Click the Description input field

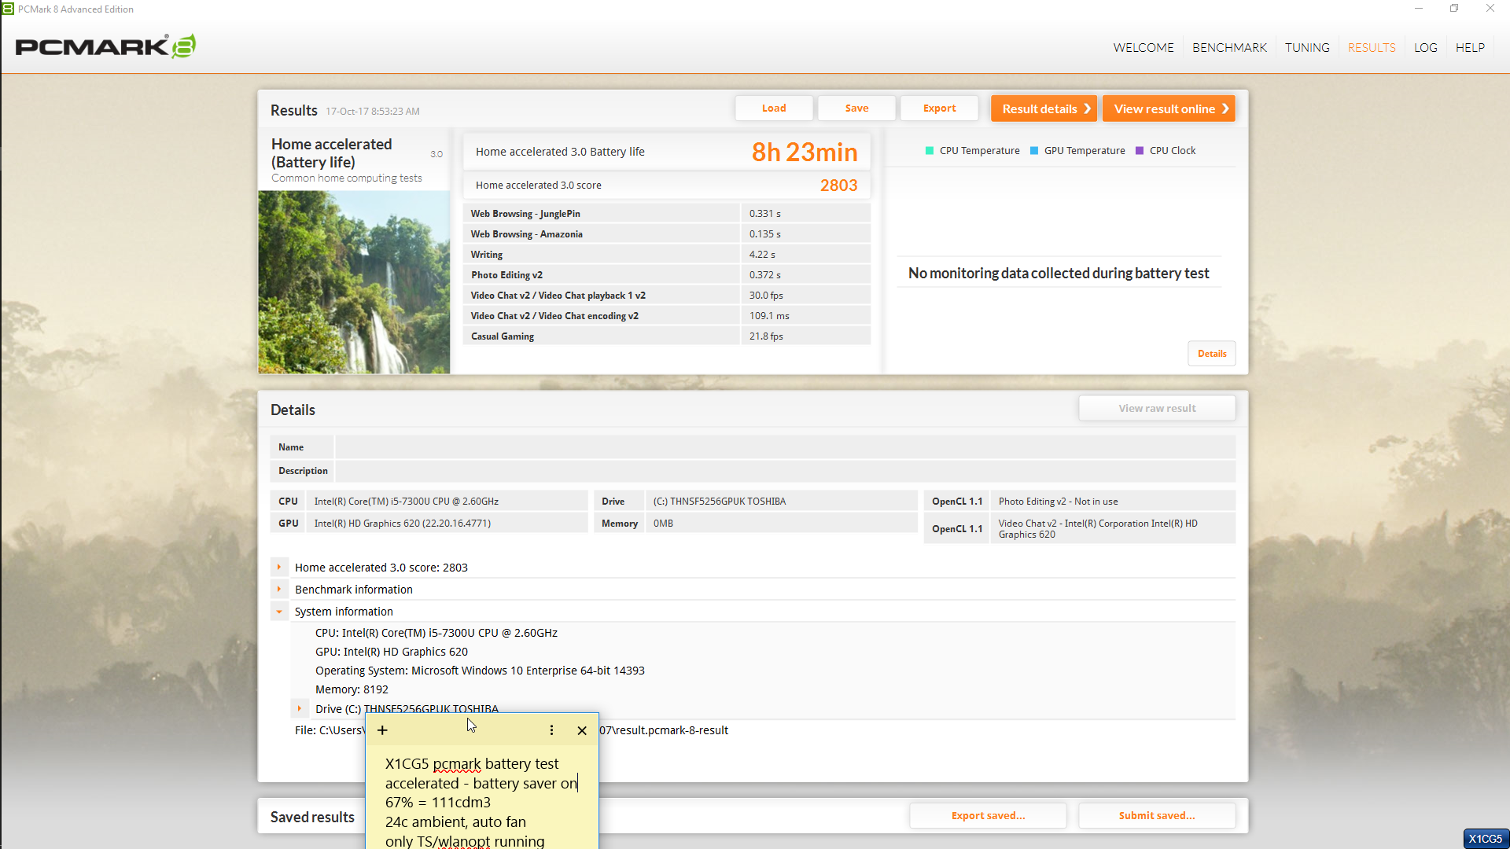(x=785, y=471)
